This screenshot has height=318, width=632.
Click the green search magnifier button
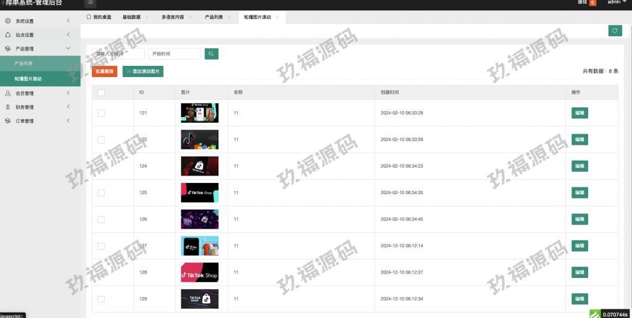point(211,54)
